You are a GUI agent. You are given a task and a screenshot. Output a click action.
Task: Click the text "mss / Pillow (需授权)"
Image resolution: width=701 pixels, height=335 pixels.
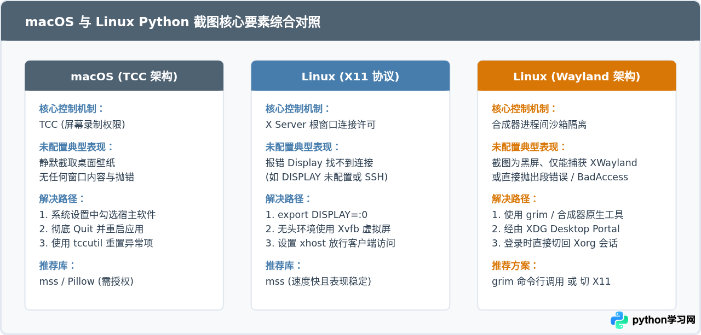click(87, 281)
